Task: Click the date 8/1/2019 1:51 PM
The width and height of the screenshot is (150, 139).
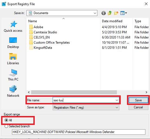Action: [114, 48]
